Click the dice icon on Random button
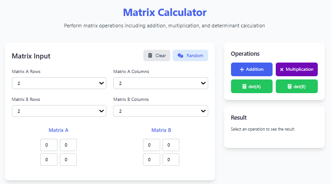The image size is (331, 184). click(x=180, y=56)
